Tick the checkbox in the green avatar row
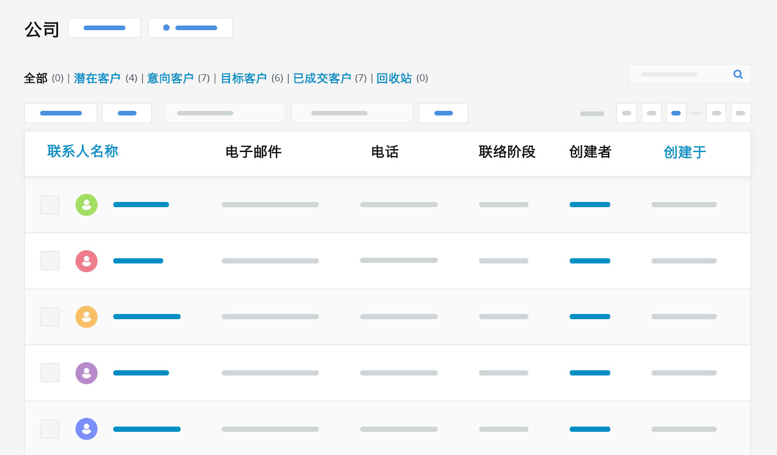This screenshot has height=455, width=777. tap(50, 205)
